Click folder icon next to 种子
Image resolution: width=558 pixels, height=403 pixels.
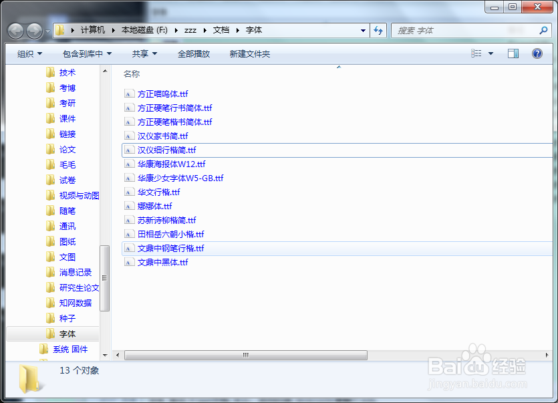tap(51, 318)
